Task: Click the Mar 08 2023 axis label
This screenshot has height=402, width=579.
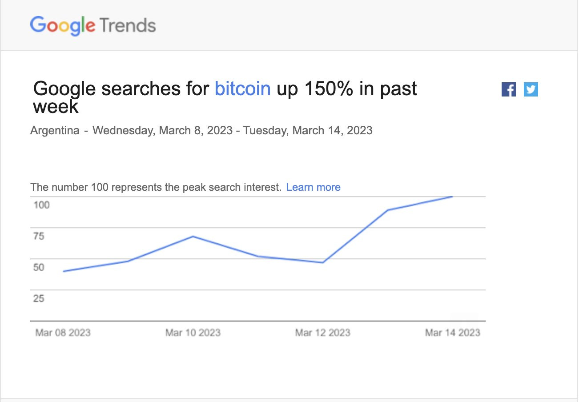Action: [x=63, y=333]
